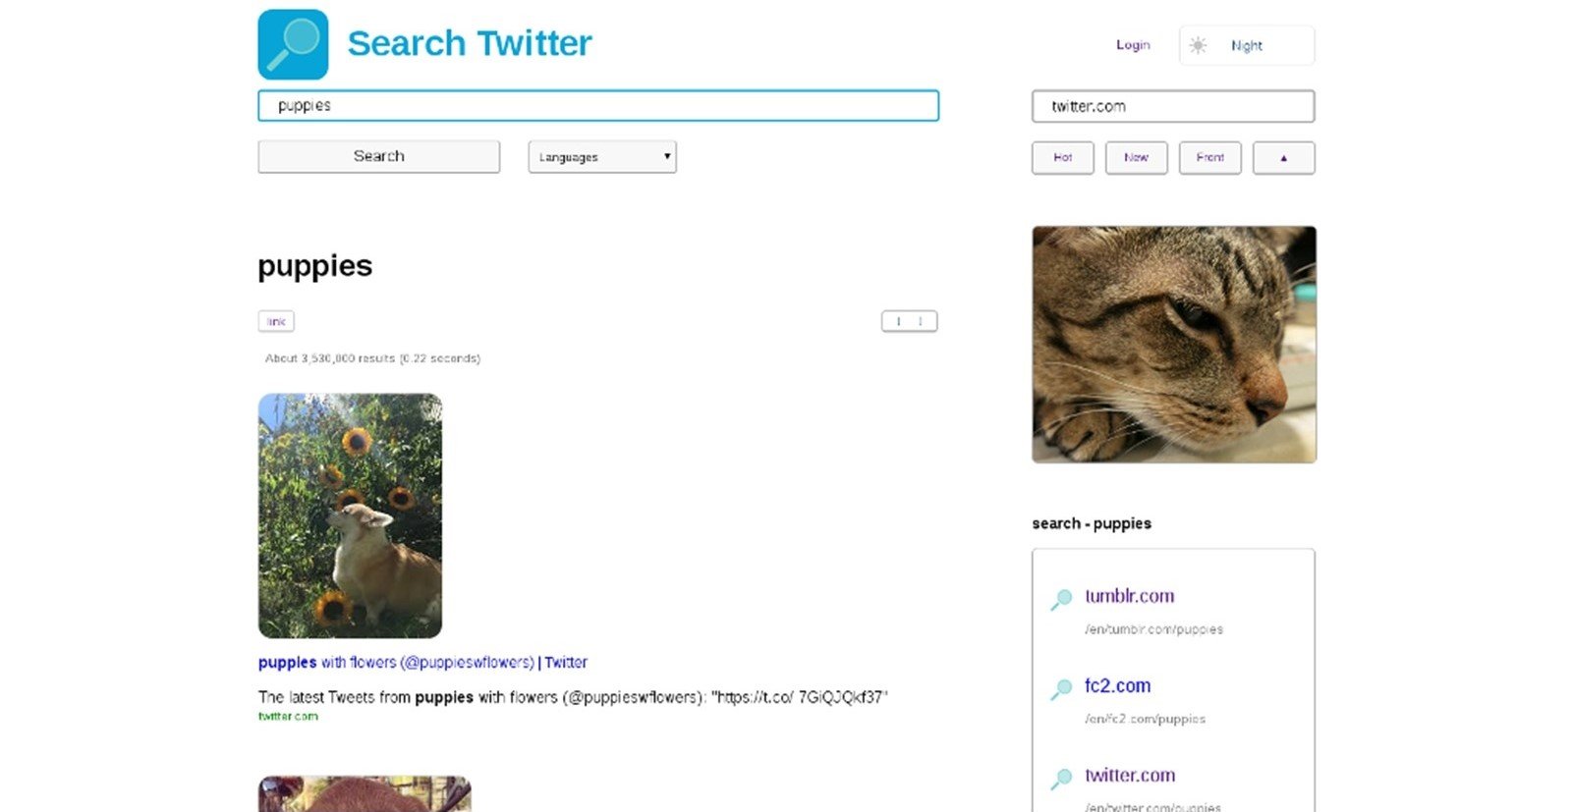The width and height of the screenshot is (1572, 812).
Task: Open the twitter.com link in the sidebar list
Action: click(x=1130, y=775)
